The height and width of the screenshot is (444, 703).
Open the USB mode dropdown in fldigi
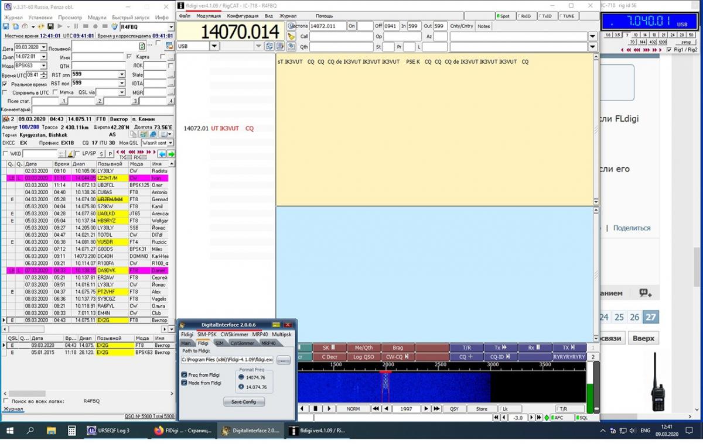click(x=214, y=46)
